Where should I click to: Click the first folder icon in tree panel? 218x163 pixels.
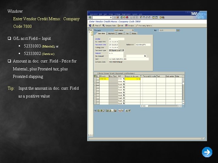pos(92,32)
